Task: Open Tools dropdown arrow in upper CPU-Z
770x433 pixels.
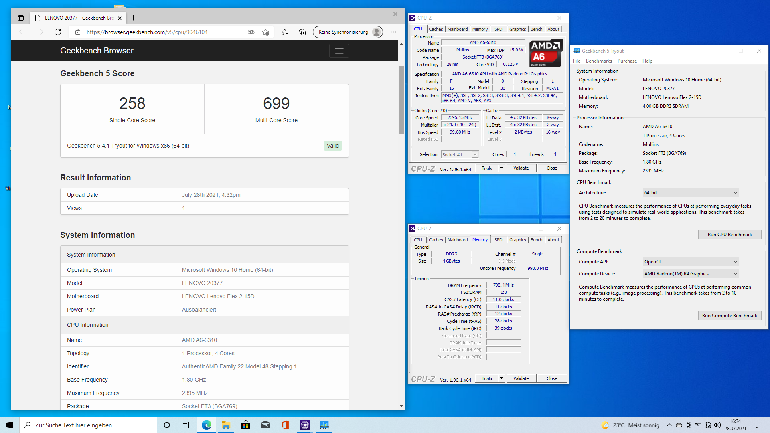Action: tap(501, 168)
